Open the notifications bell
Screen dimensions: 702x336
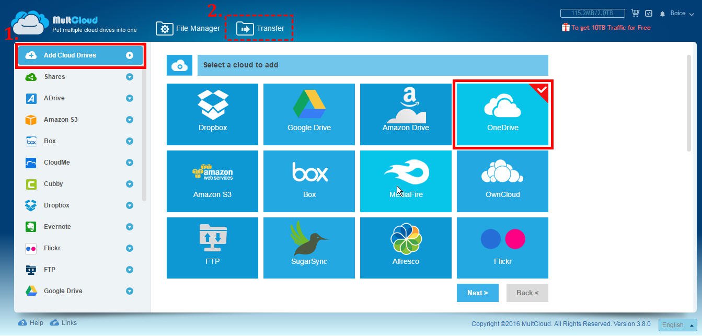[663, 14]
